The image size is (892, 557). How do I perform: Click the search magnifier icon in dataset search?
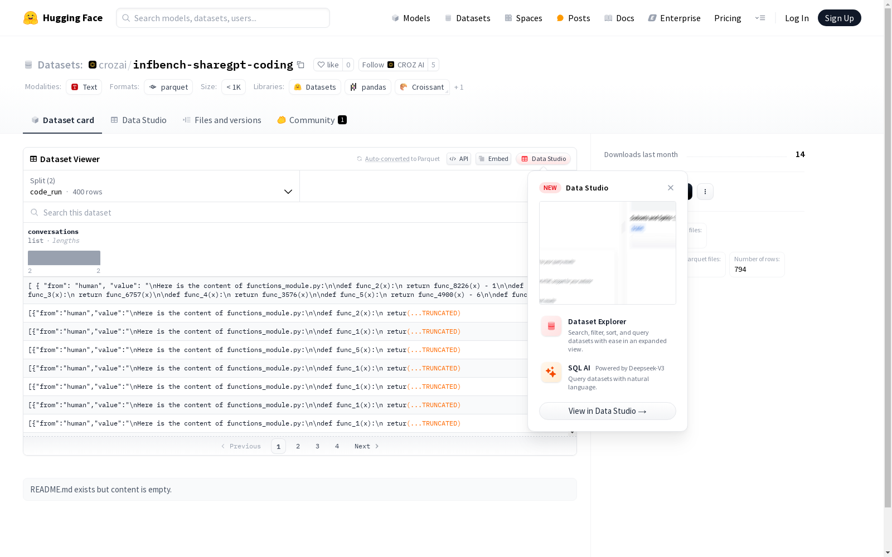click(35, 212)
